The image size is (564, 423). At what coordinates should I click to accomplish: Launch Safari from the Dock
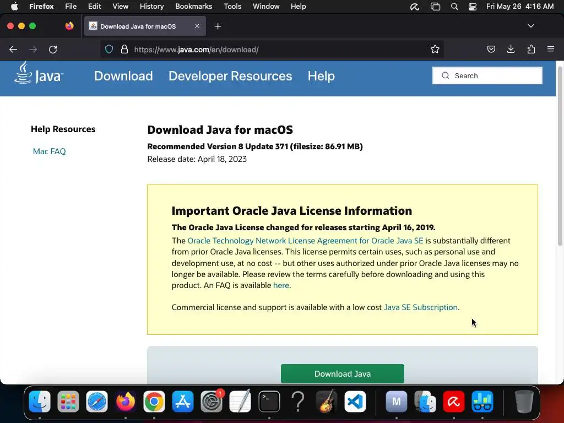(97, 402)
